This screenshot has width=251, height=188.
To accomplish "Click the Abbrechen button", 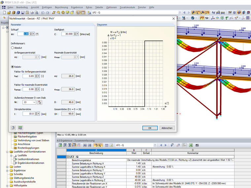I will 167,128.
